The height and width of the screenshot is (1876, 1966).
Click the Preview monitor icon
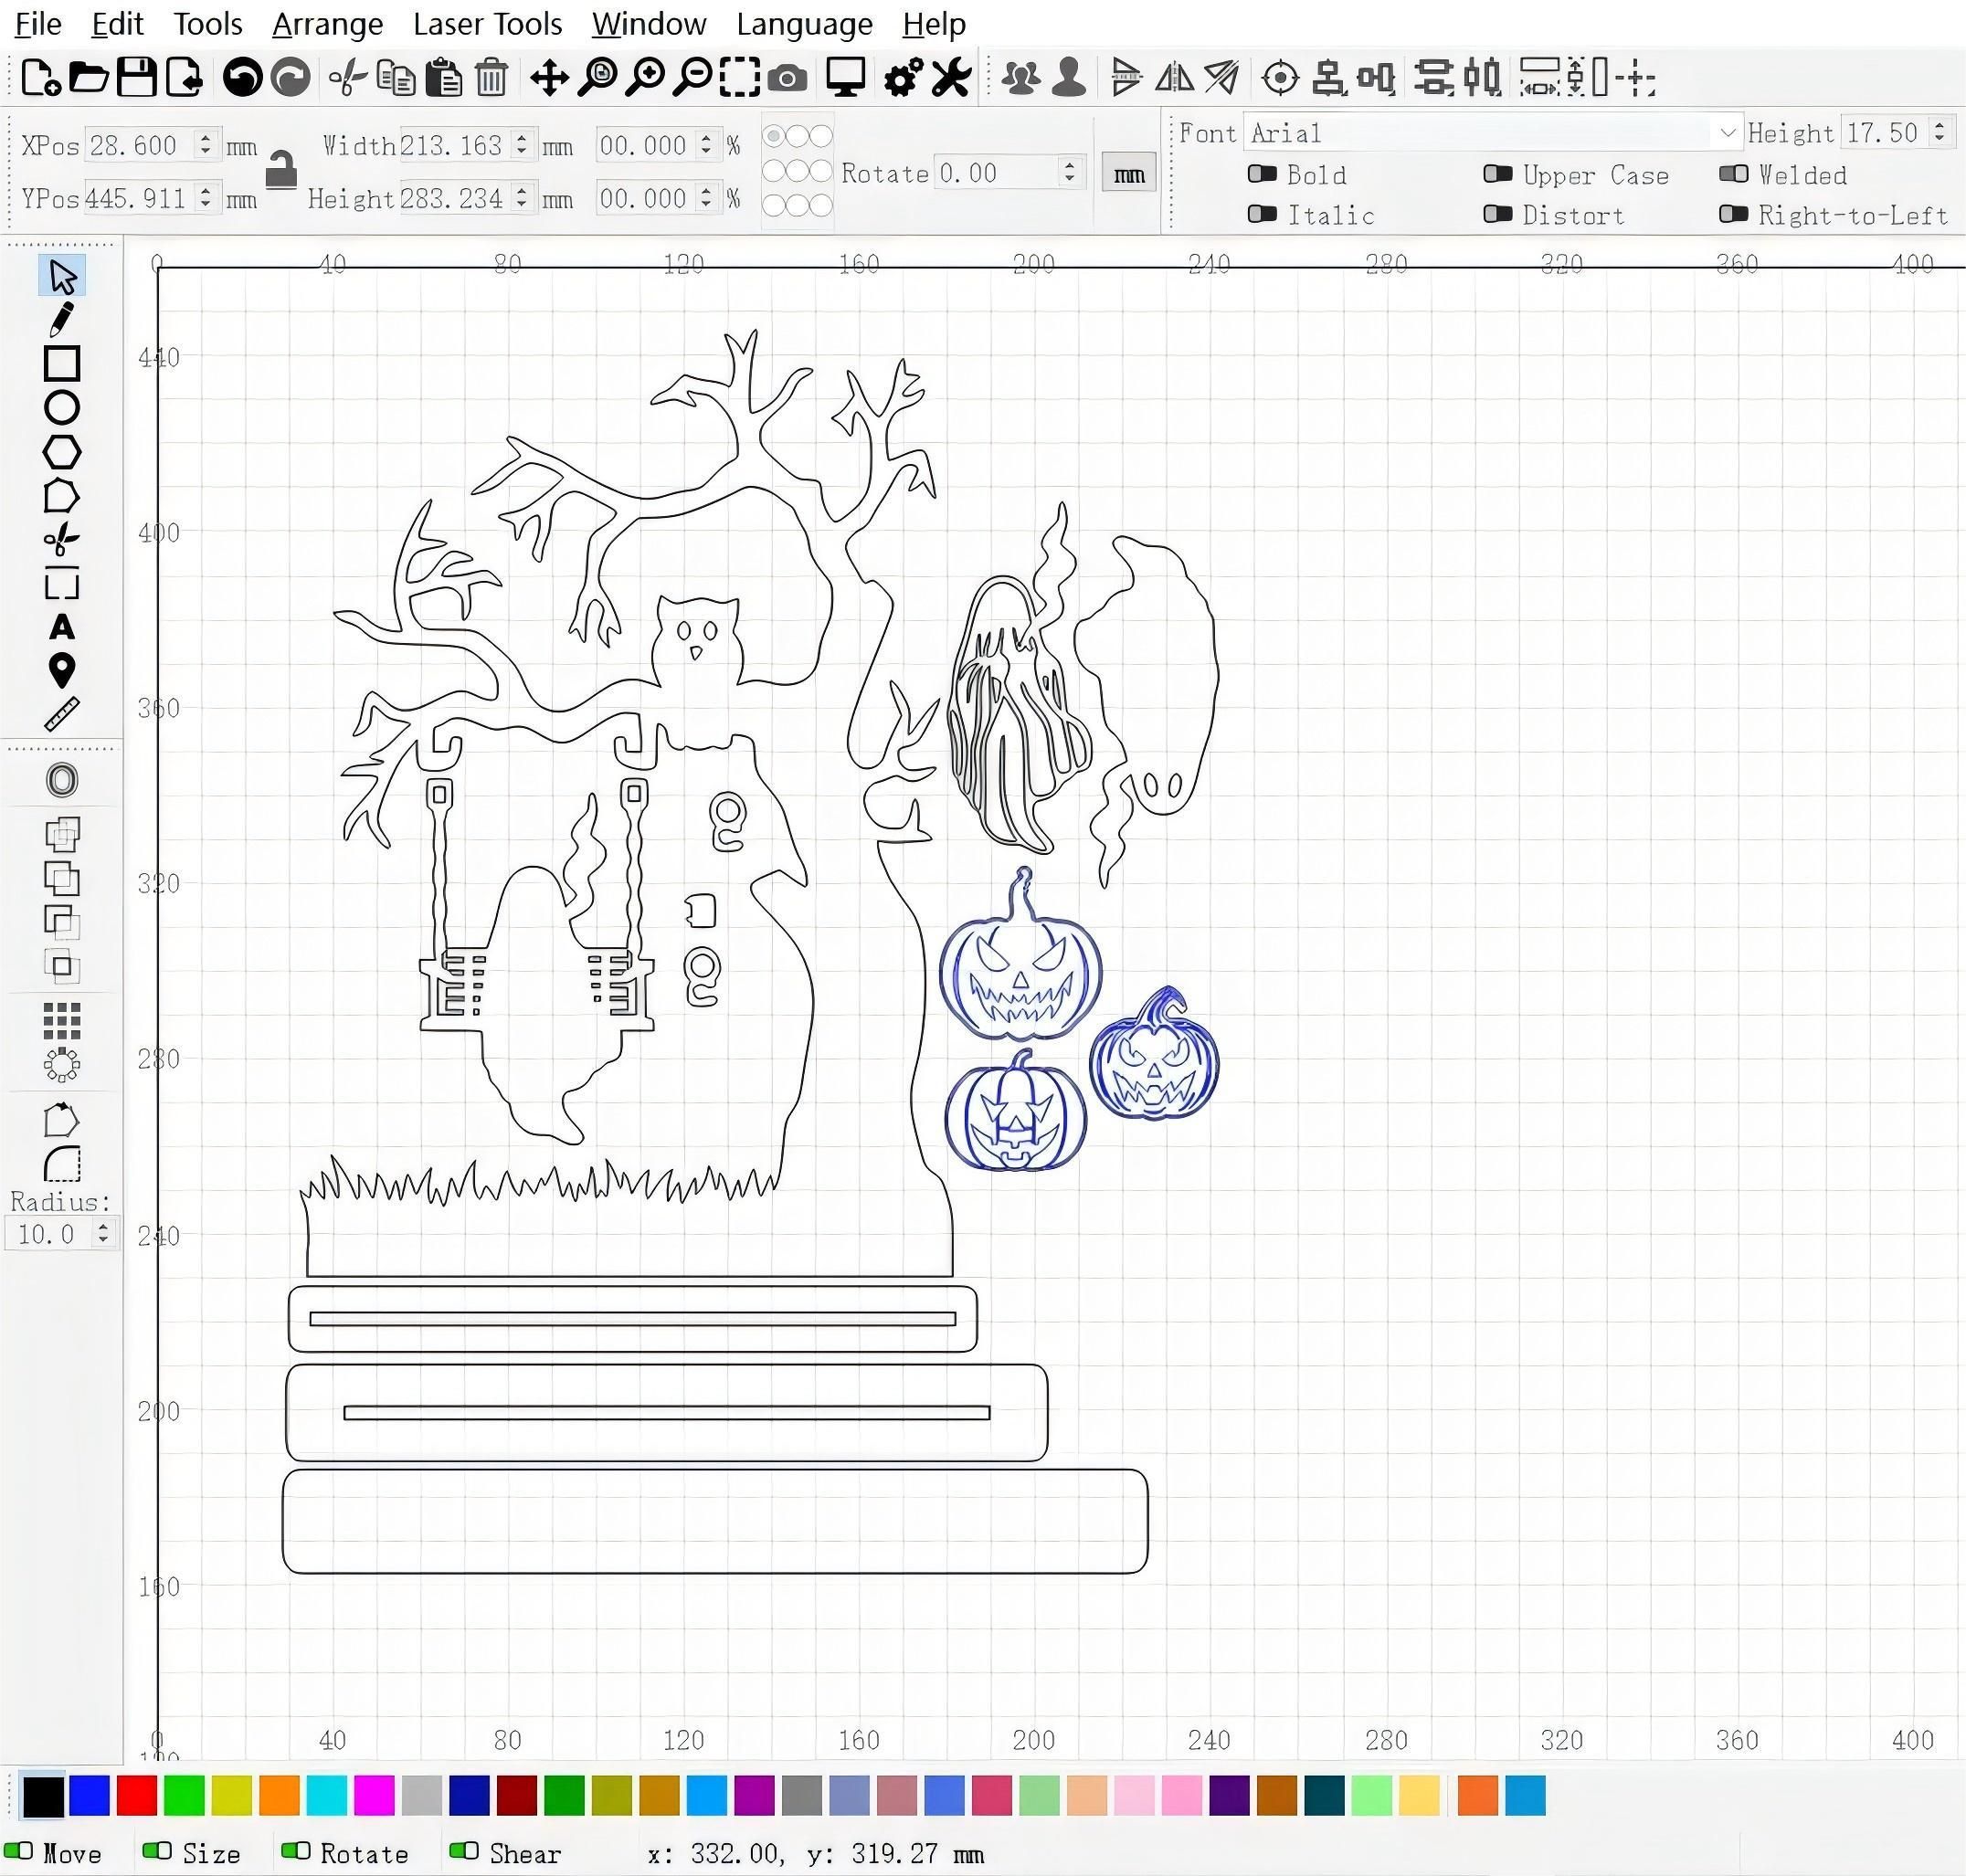(x=845, y=77)
